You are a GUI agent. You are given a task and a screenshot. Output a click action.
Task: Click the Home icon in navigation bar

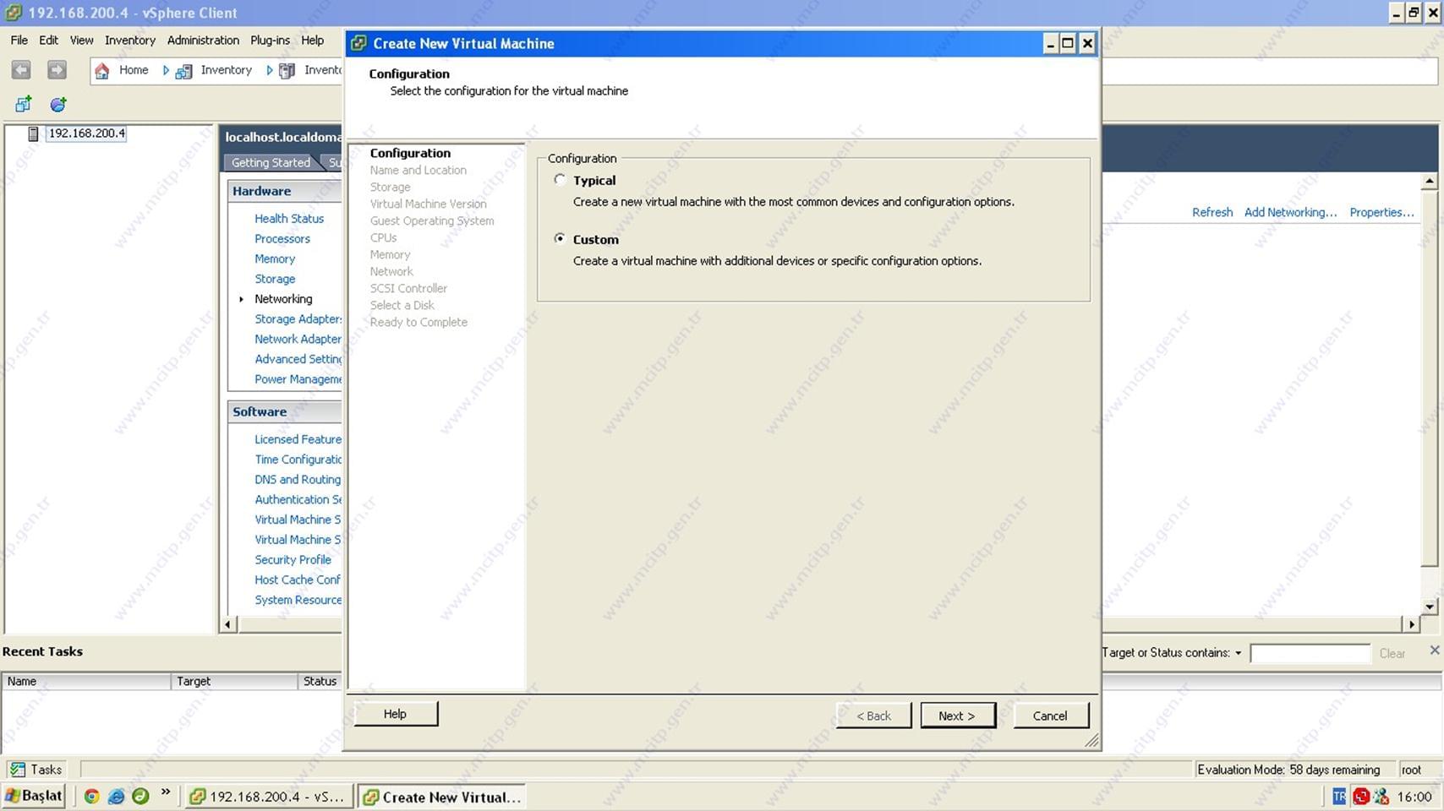pos(101,71)
